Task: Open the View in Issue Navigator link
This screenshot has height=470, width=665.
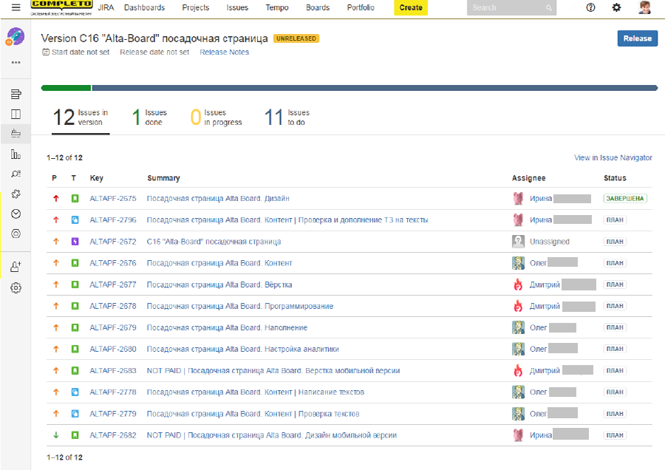Action: tap(613, 157)
